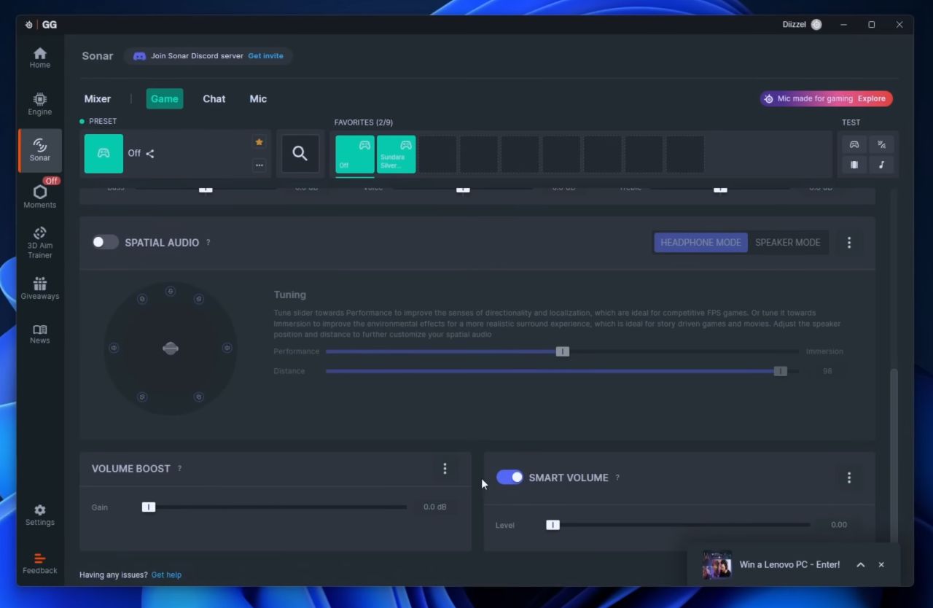933x608 pixels.
Task: Open Spatial Audio three-dot options menu
Action: click(848, 243)
